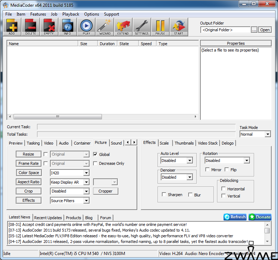The height and width of the screenshot is (260, 278).
Task: Switch to the Video tab
Action: click(48, 143)
